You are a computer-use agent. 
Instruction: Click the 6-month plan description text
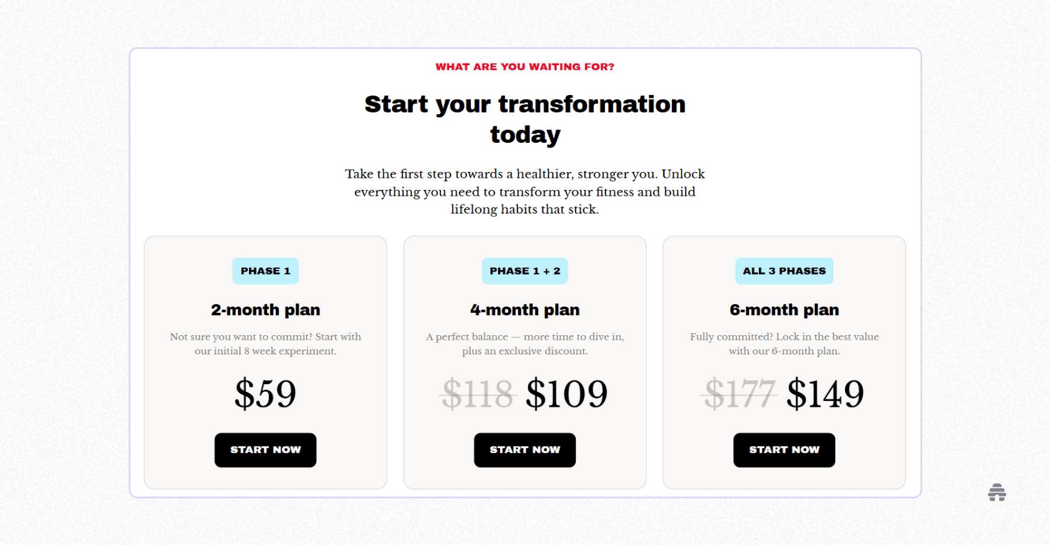pos(784,344)
